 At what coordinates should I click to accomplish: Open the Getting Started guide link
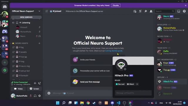pyautogui.click(x=114, y=51)
